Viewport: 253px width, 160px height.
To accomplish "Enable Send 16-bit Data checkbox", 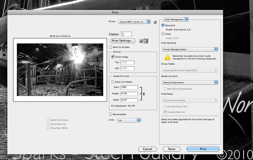I will (111, 47).
